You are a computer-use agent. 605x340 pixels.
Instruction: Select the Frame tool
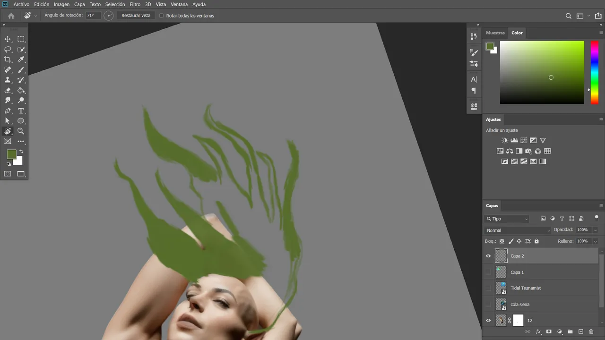8,141
